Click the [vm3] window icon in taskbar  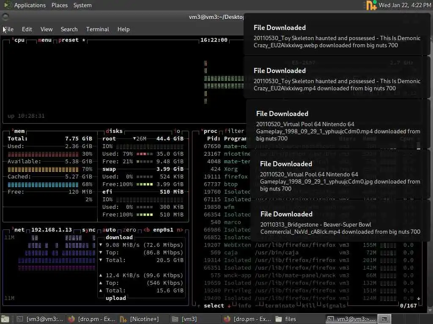(x=175, y=319)
